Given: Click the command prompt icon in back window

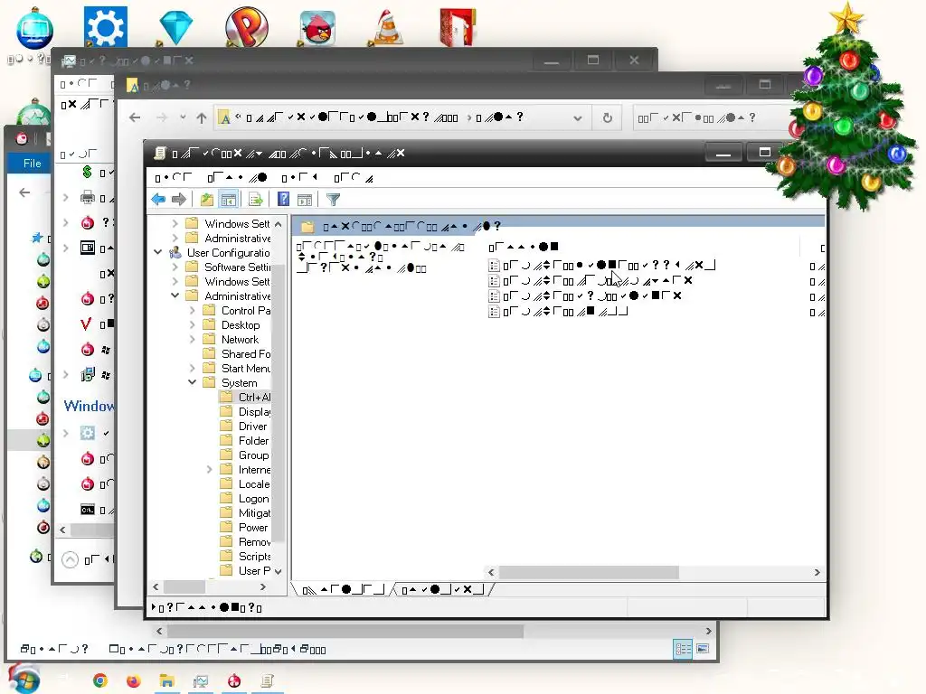Looking at the screenshot, I should (x=88, y=510).
